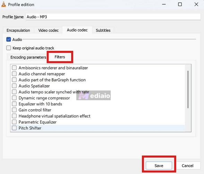Check the Pitch Shifter filter
The width and height of the screenshot is (204, 174).
(x=14, y=128)
